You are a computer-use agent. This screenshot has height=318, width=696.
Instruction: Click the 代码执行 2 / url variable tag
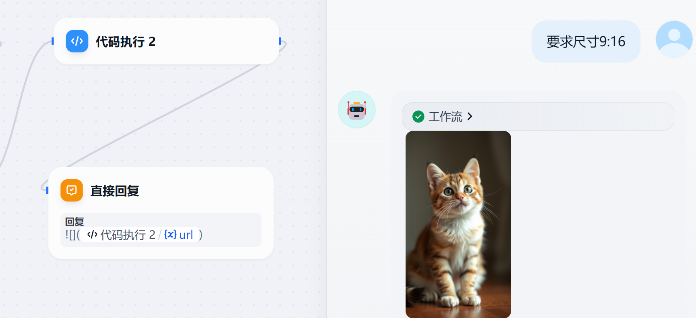pos(140,235)
